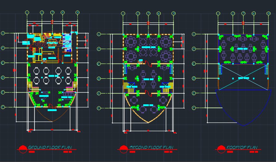
Task: Select cyan label at center of rooftop cross
Action: [243, 78]
